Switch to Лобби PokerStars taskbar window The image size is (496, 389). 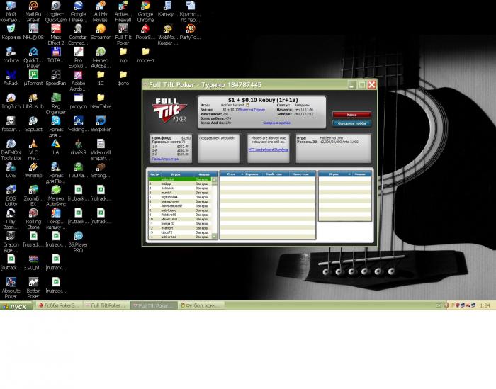tap(58, 305)
